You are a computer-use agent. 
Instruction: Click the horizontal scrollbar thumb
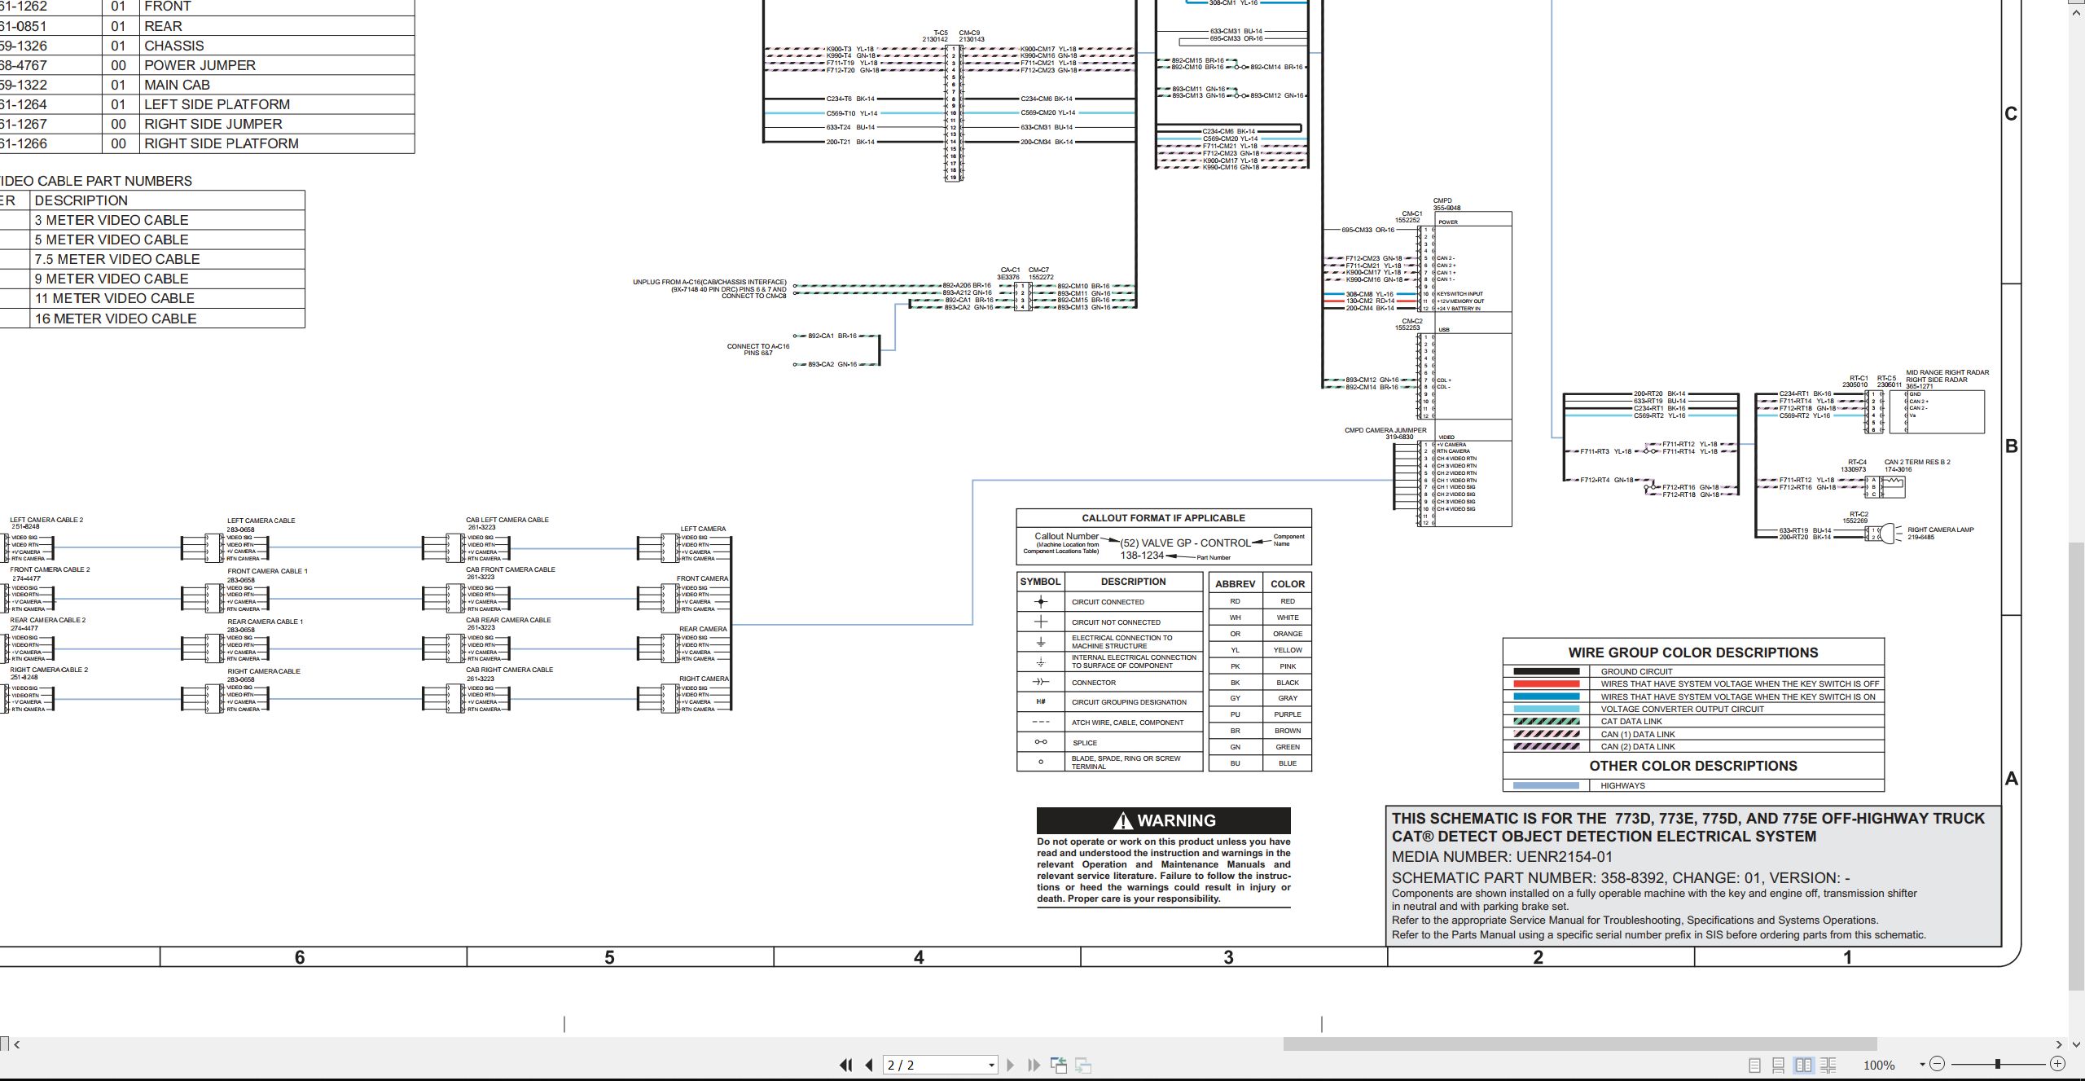[x=1580, y=1044]
